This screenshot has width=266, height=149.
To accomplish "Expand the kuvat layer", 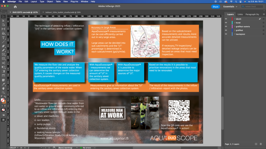I will pos(235,23).
